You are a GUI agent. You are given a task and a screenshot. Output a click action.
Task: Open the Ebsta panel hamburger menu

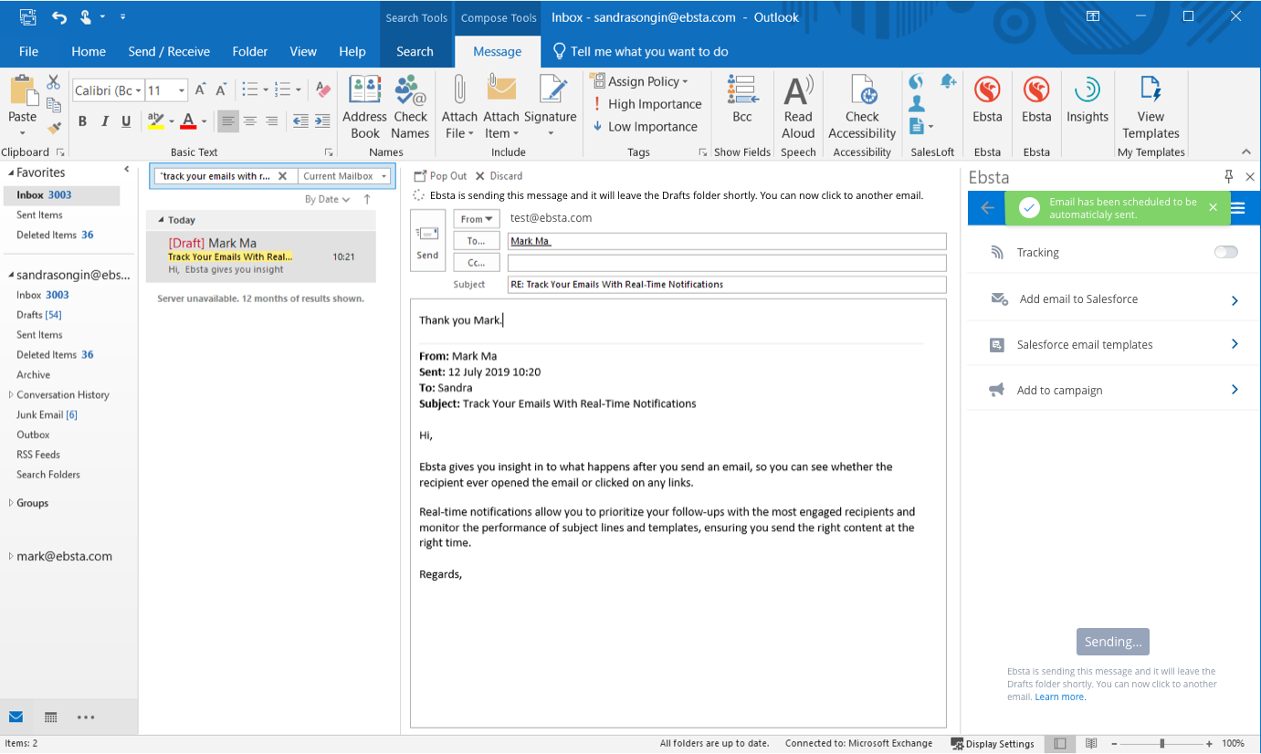click(x=1238, y=208)
